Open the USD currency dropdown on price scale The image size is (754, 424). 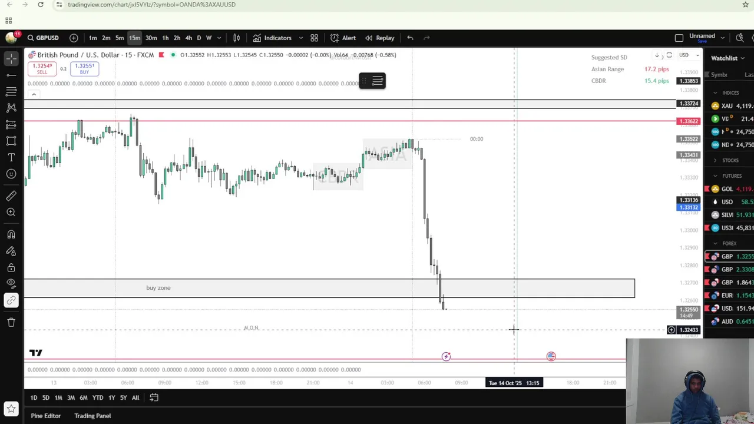(x=688, y=55)
